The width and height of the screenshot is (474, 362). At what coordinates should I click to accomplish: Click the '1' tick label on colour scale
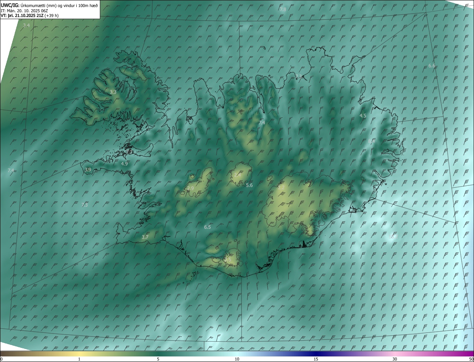click(x=79, y=359)
